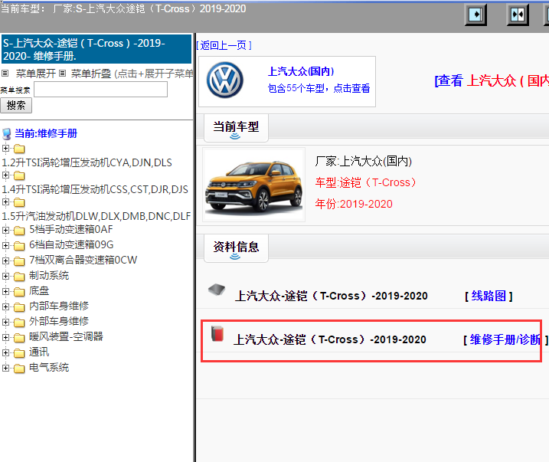Expand the 暖风装置-空调器 plus box

(5, 338)
